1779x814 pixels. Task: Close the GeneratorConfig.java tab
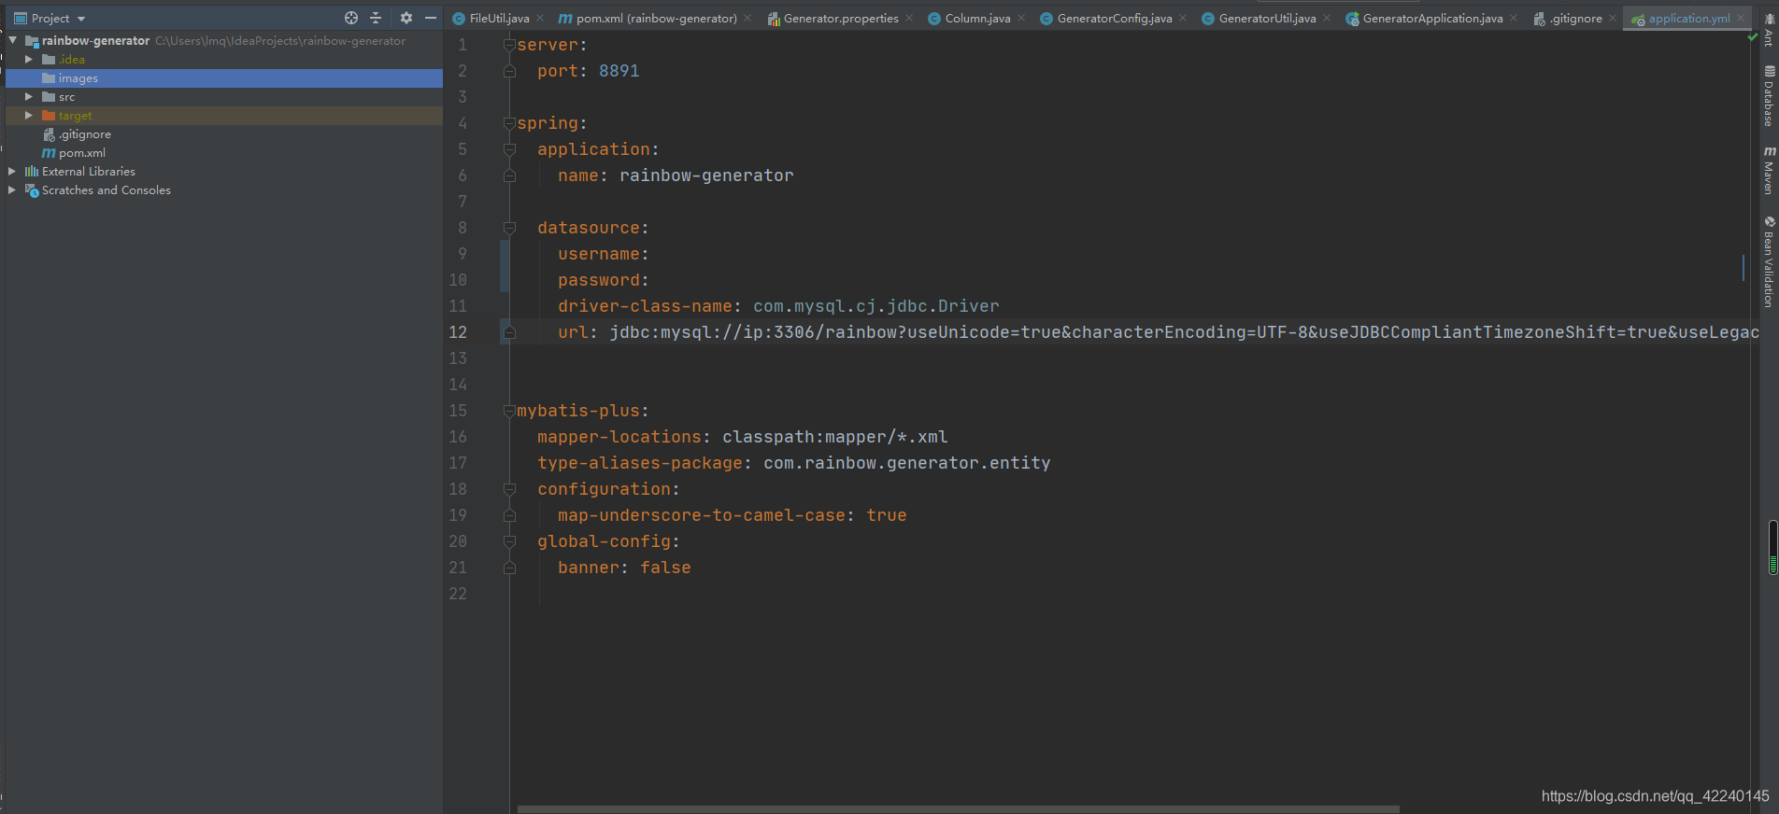(1183, 18)
